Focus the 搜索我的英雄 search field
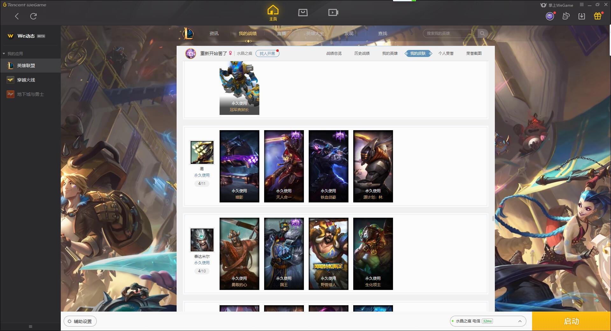611x331 pixels. pos(450,33)
